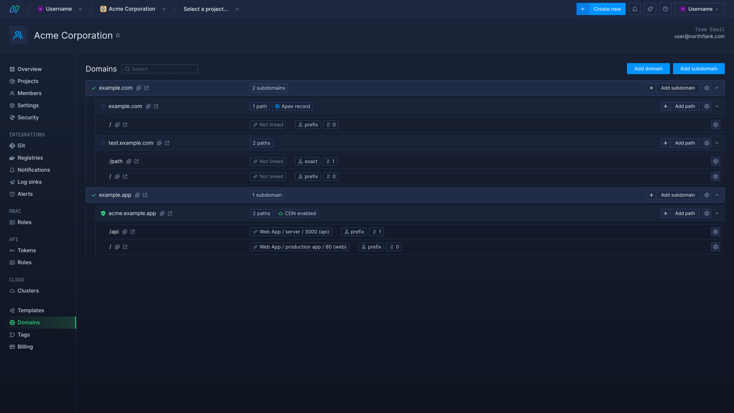Click the link icon on /api path row
The height and width of the screenshot is (413, 734).
(133, 231)
